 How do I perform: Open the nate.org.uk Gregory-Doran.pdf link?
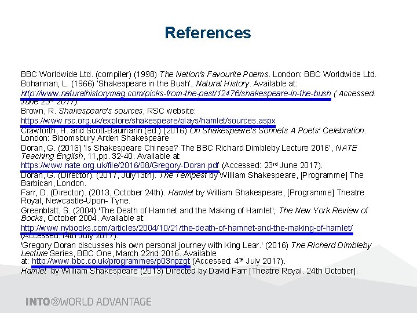(x=120, y=165)
